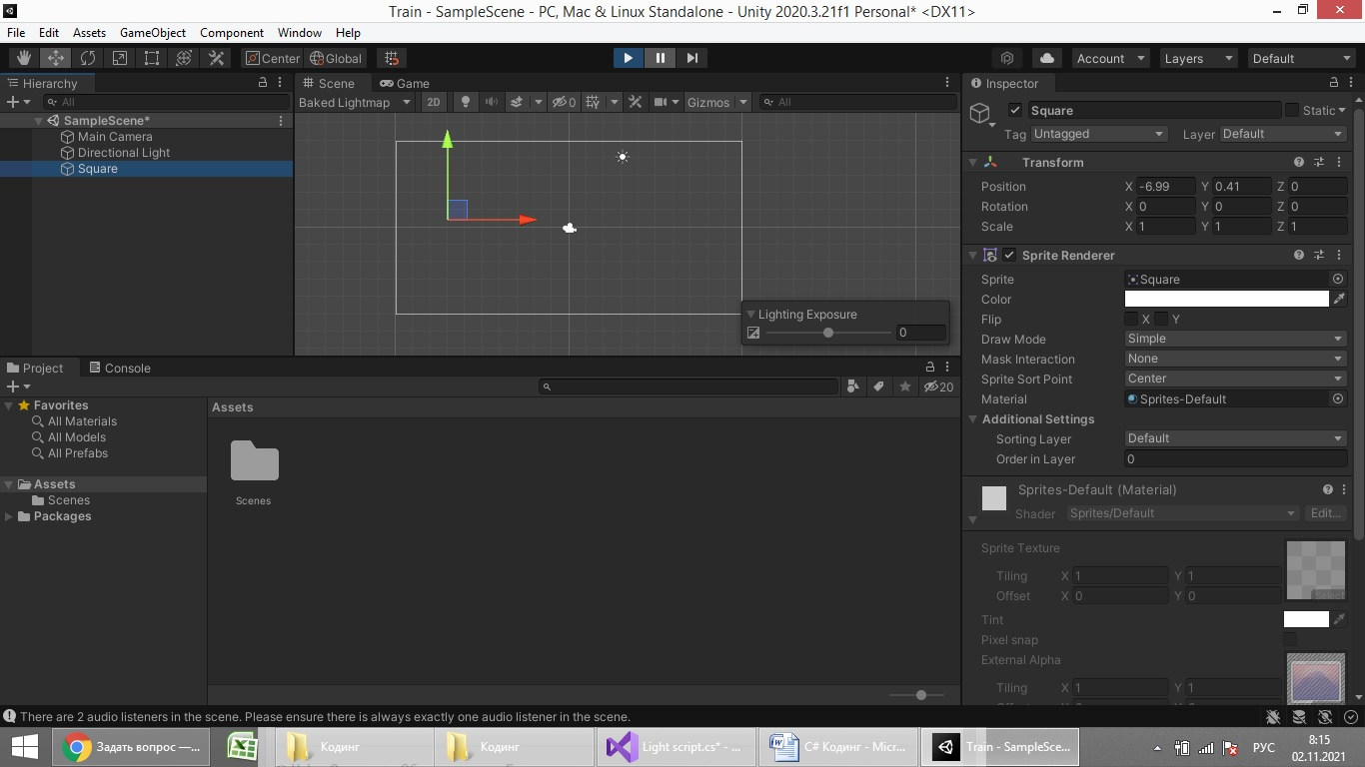Image resolution: width=1365 pixels, height=767 pixels.
Task: Open Layers dropdown in toolbar
Action: pyautogui.click(x=1199, y=58)
